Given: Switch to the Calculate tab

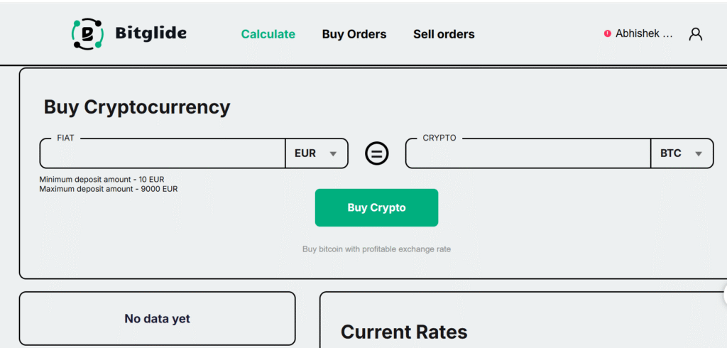Looking at the screenshot, I should (268, 34).
